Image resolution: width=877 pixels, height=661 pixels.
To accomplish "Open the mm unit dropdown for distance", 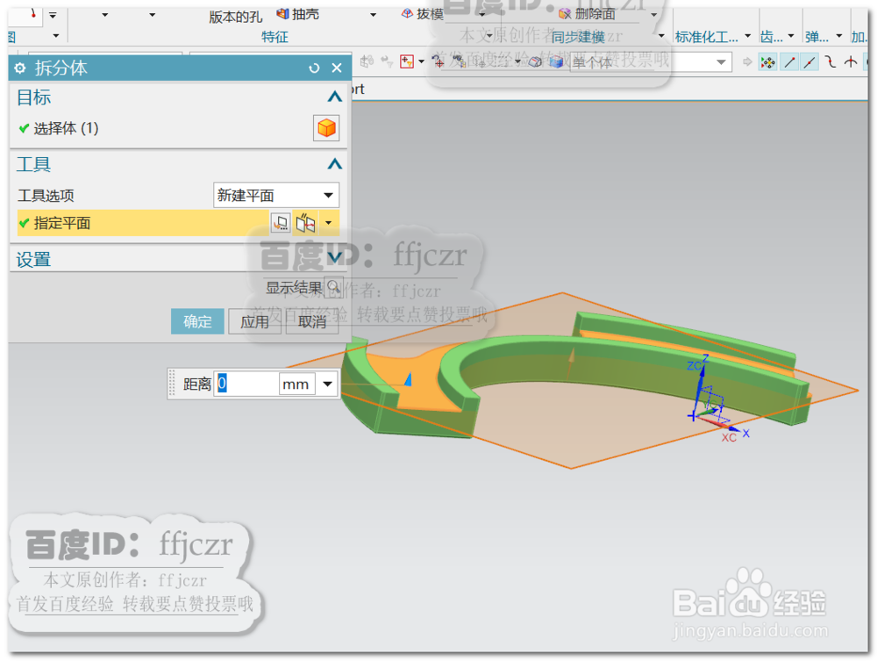I will [x=327, y=383].
